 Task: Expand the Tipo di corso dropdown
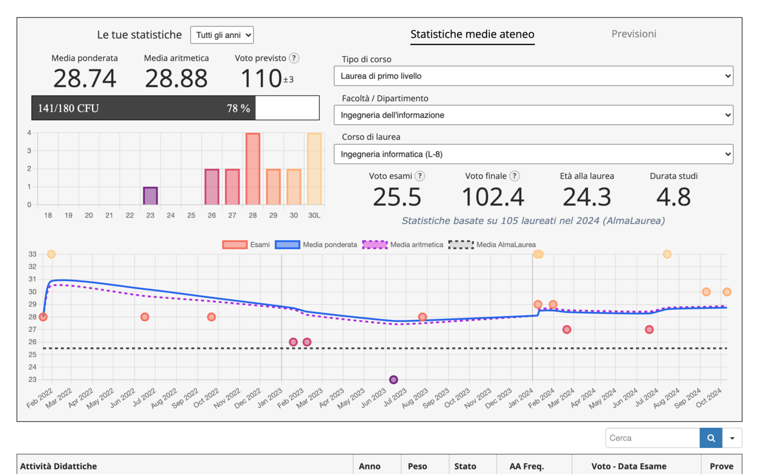click(533, 76)
